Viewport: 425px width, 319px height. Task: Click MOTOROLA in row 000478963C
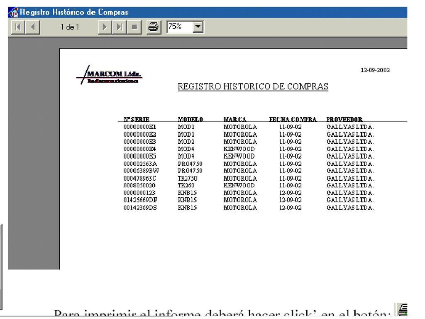point(240,179)
